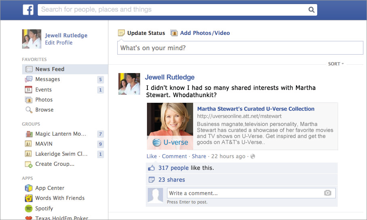Click the camera icon in comment box
The width and height of the screenshot is (367, 220).
pyautogui.click(x=327, y=193)
